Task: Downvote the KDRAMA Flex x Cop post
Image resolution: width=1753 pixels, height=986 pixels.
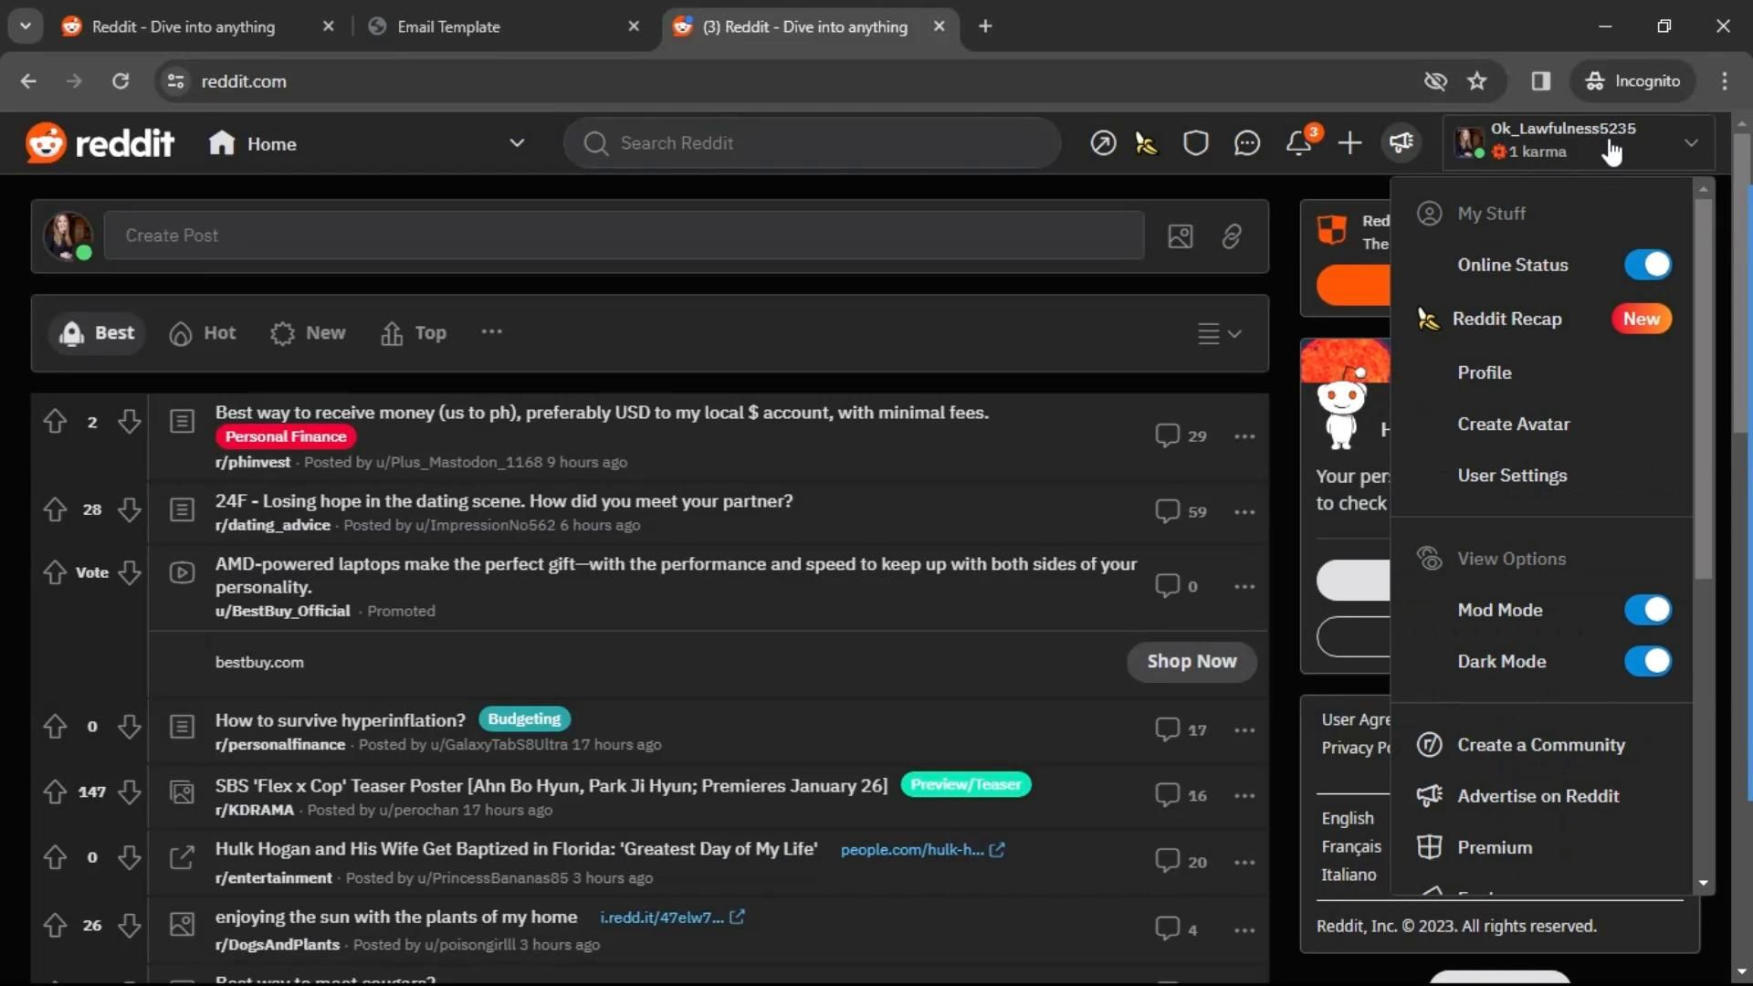Action: 129,792
